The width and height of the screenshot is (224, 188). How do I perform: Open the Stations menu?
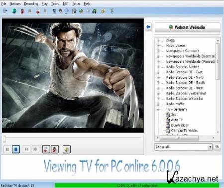coord(15,3)
